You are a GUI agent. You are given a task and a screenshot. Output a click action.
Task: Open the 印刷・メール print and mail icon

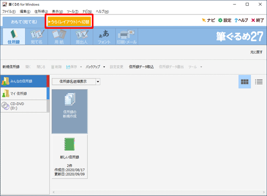(x=127, y=36)
